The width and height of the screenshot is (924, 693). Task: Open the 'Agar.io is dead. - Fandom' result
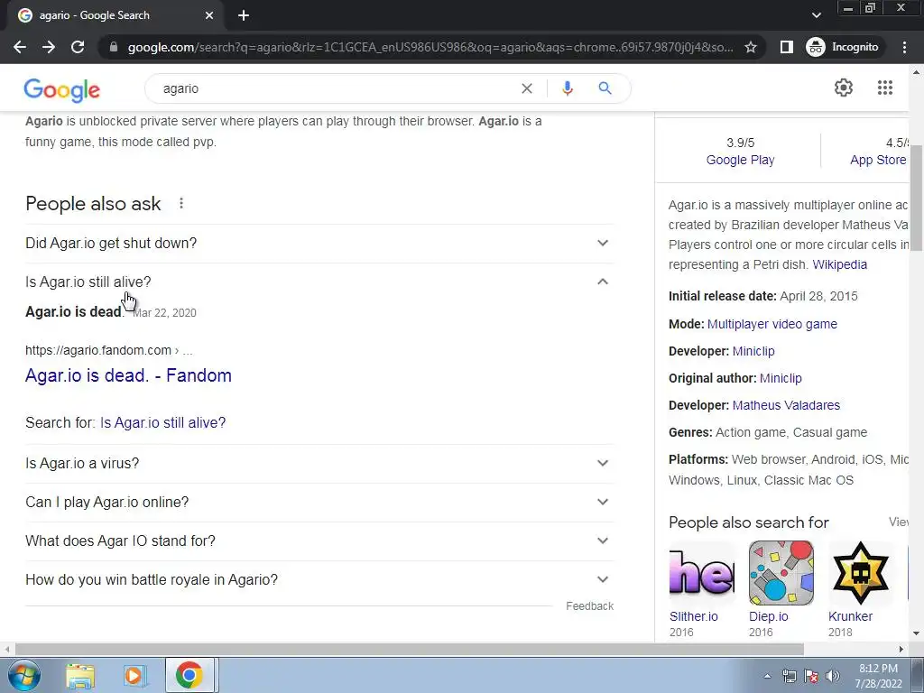[x=128, y=375]
